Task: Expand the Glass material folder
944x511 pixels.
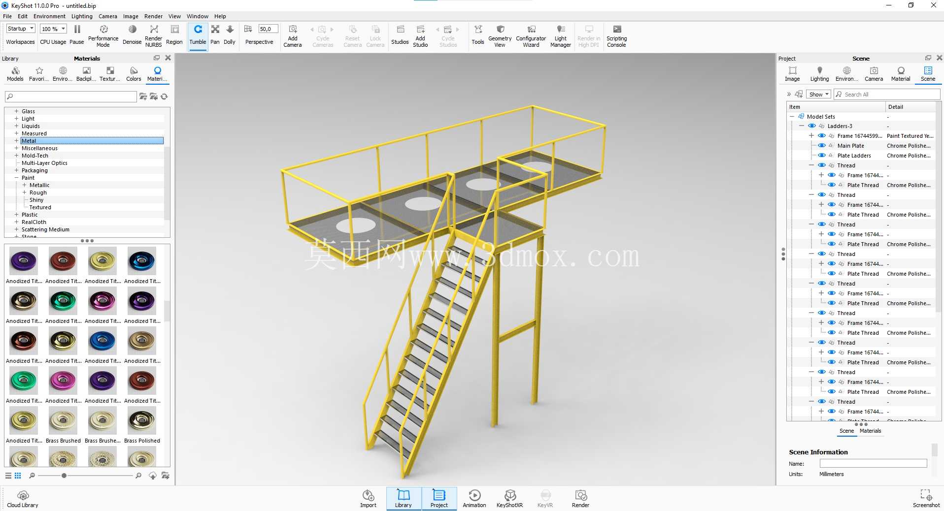Action: click(16, 111)
